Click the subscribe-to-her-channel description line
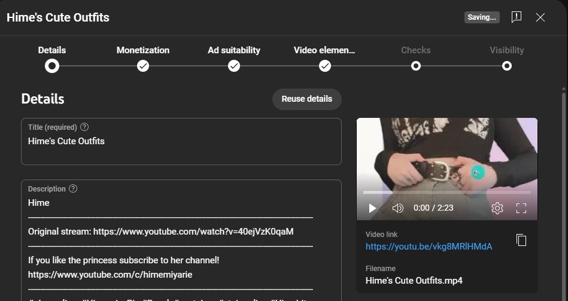Image resolution: width=568 pixels, height=301 pixels. point(123,260)
